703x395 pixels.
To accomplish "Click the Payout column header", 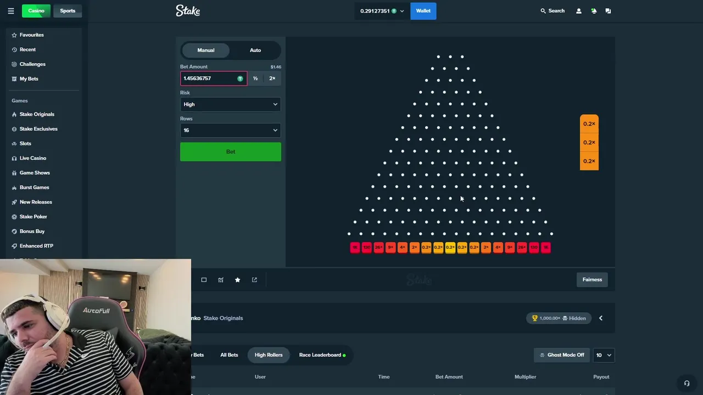I will click(x=601, y=377).
